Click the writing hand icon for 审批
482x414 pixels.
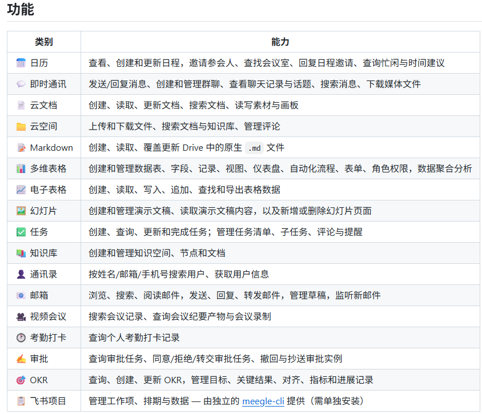pos(21,359)
